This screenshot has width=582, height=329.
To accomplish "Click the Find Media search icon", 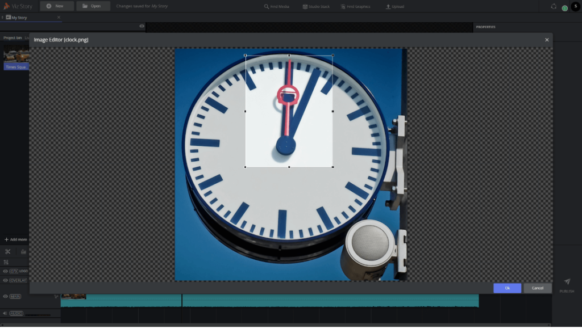I will pyautogui.click(x=267, y=6).
